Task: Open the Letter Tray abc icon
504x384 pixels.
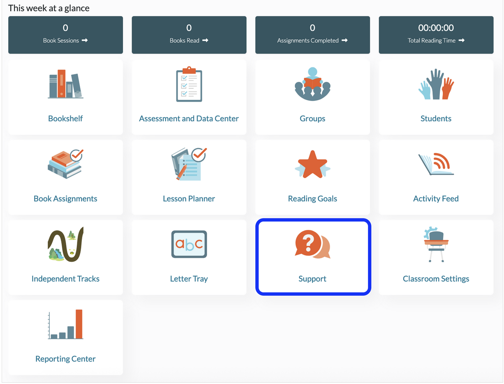Action: click(x=189, y=244)
